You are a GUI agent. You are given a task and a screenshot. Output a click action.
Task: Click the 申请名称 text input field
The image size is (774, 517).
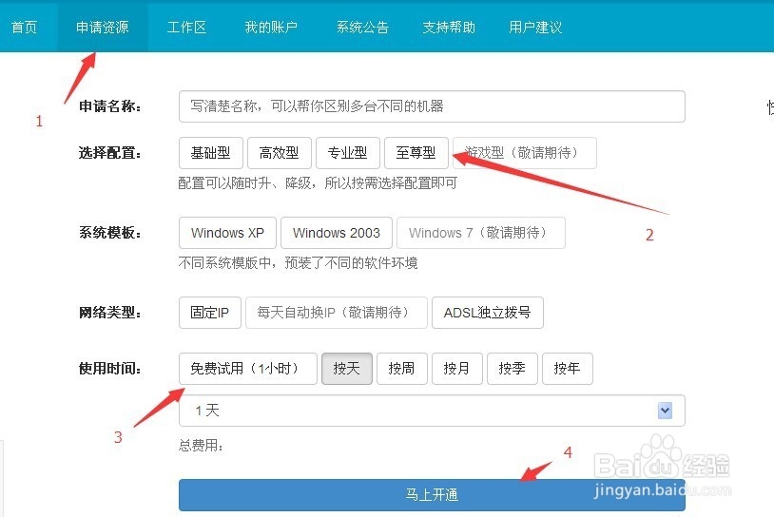pyautogui.click(x=432, y=106)
